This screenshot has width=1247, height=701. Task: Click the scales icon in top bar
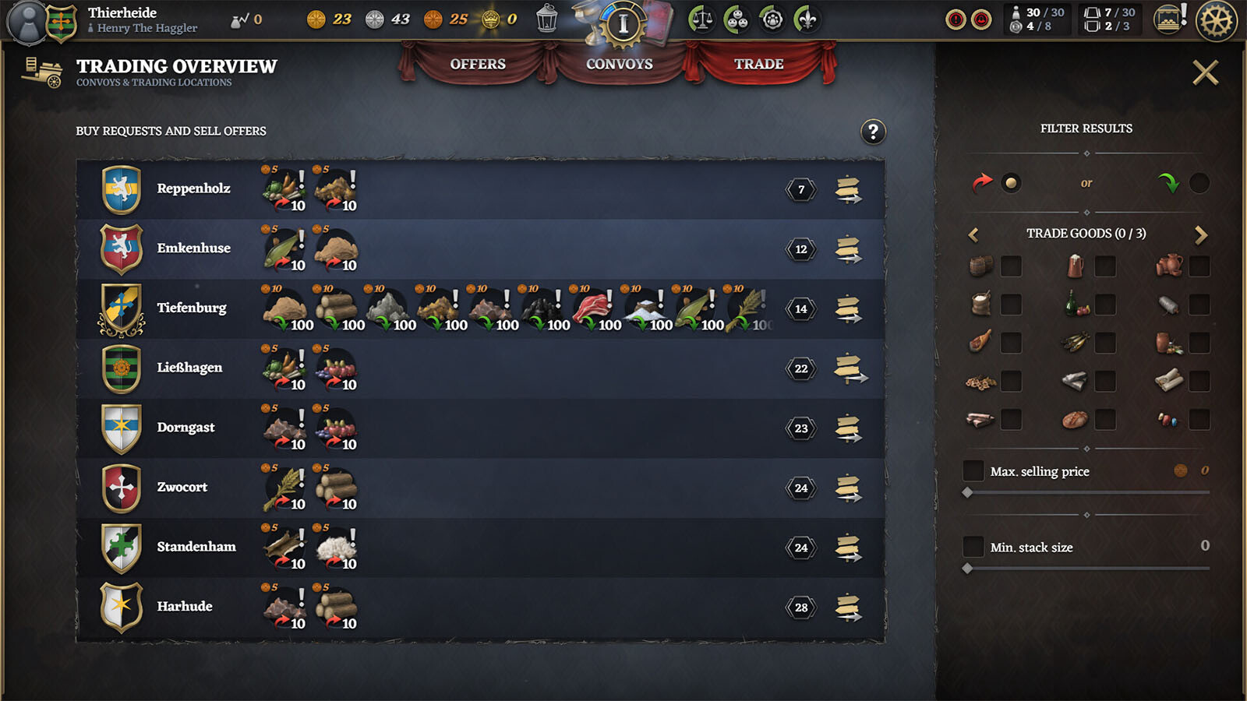click(x=701, y=19)
